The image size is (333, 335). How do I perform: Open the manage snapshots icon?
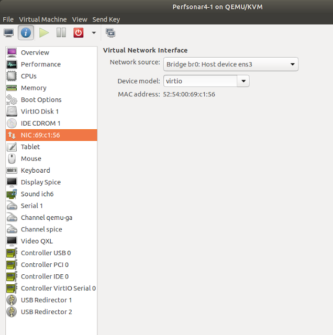(x=110, y=33)
